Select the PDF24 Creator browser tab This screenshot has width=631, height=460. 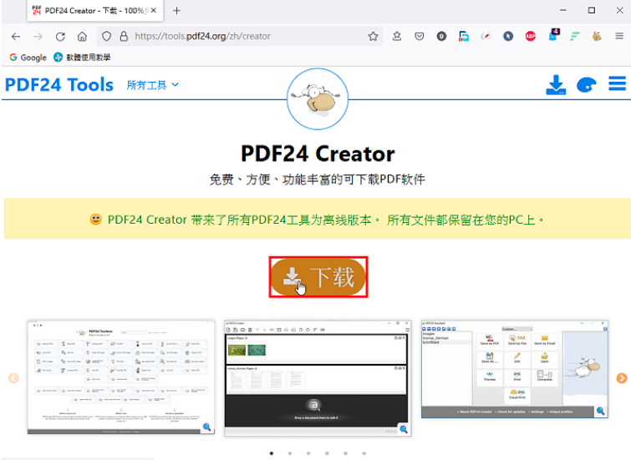[x=95, y=11]
